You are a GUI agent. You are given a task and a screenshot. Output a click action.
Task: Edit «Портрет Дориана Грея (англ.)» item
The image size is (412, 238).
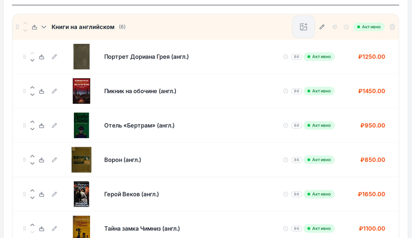54,57
